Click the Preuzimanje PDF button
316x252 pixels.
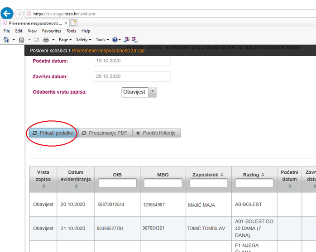tap(105, 133)
